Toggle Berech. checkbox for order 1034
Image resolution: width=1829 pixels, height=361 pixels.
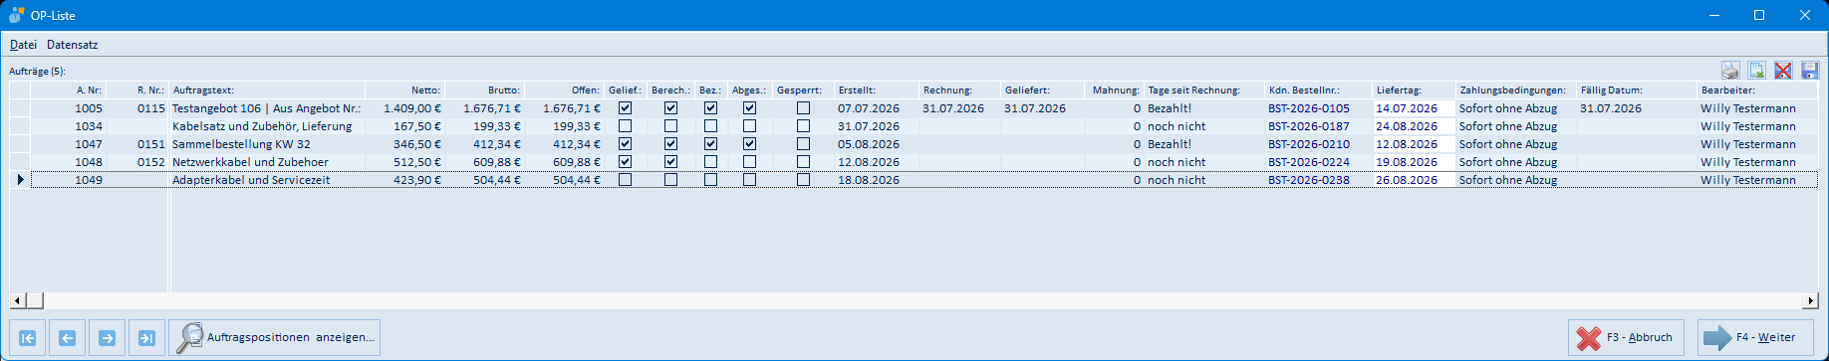click(x=670, y=126)
